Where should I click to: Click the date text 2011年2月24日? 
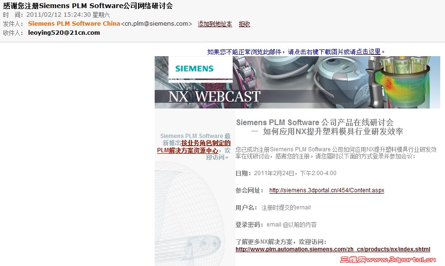tap(274, 173)
